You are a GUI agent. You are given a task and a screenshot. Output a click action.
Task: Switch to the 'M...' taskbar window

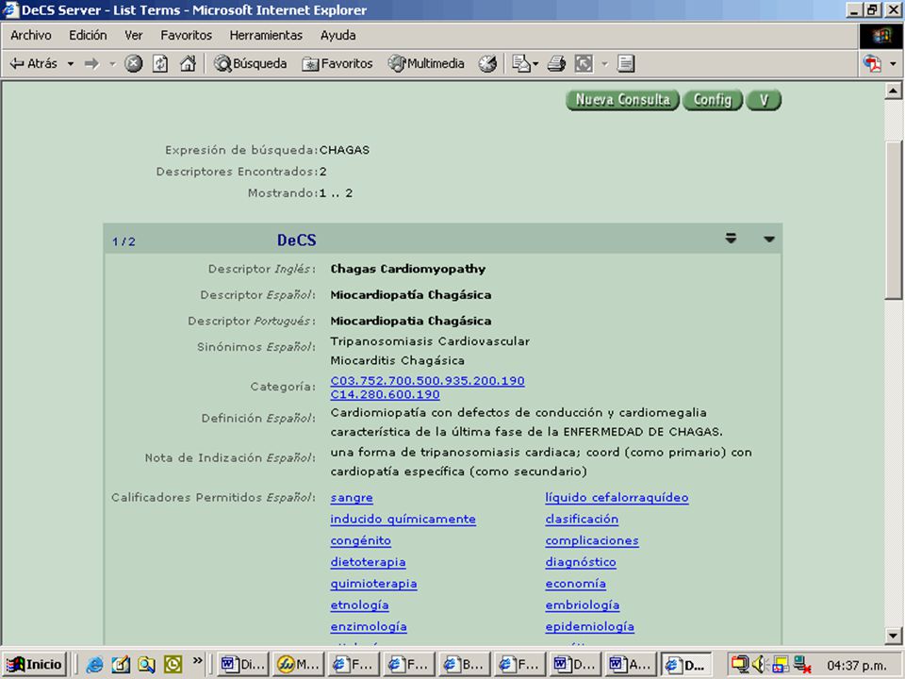coord(298,665)
